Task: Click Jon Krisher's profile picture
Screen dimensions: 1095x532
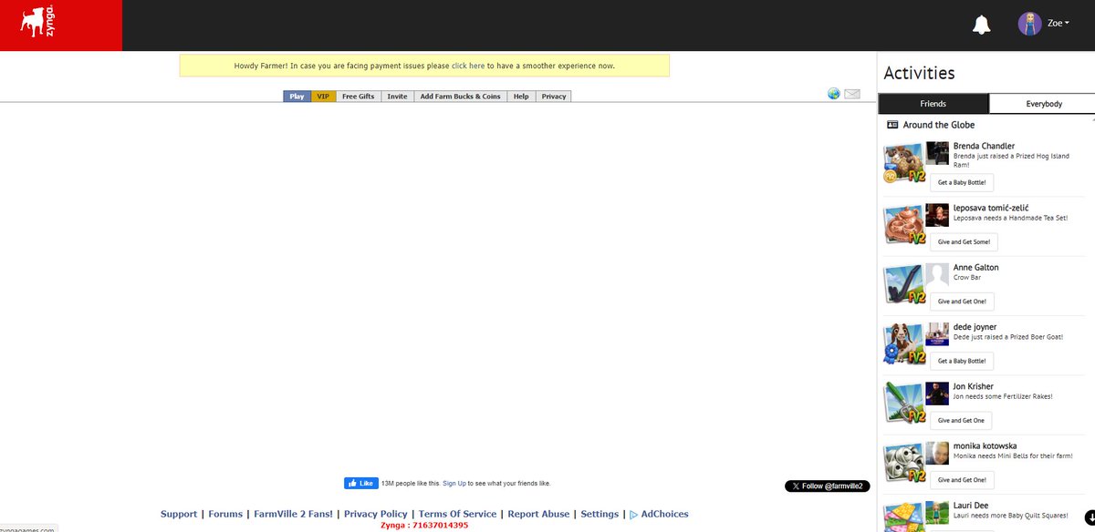Action: point(937,394)
